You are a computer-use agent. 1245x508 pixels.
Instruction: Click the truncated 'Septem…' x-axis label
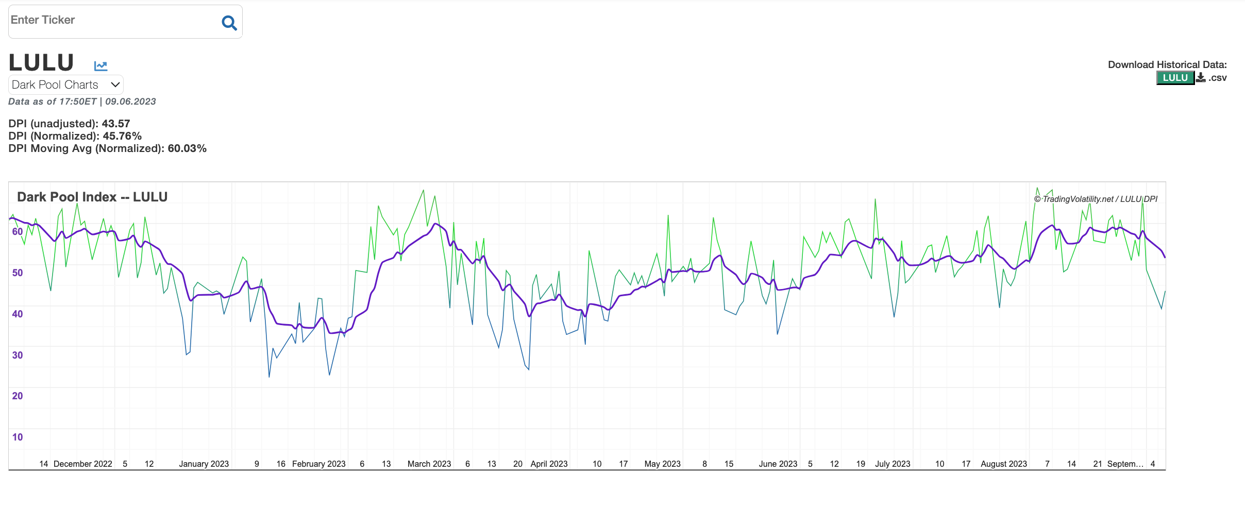(1125, 464)
